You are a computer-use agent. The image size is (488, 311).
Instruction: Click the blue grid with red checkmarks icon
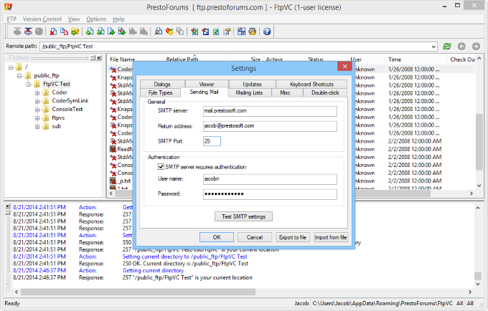(x=242, y=32)
